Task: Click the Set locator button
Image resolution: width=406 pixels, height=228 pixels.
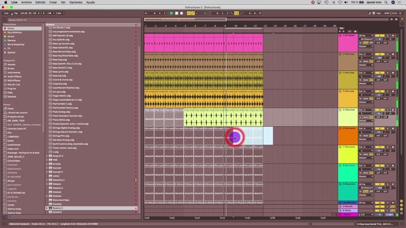Action: (x=341, y=28)
